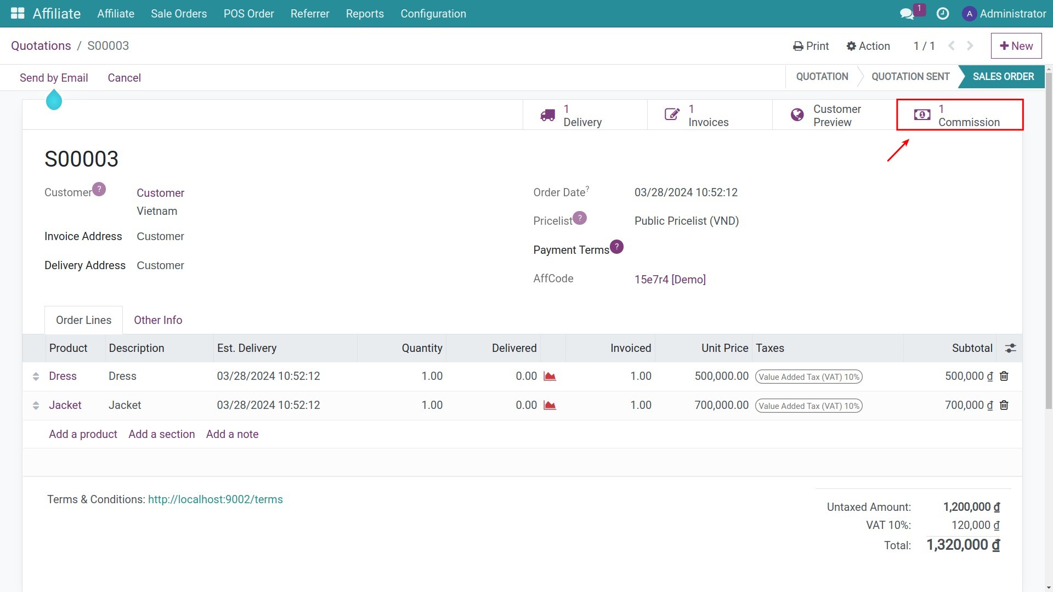Open the Reports menu
This screenshot has width=1053, height=592.
[365, 14]
